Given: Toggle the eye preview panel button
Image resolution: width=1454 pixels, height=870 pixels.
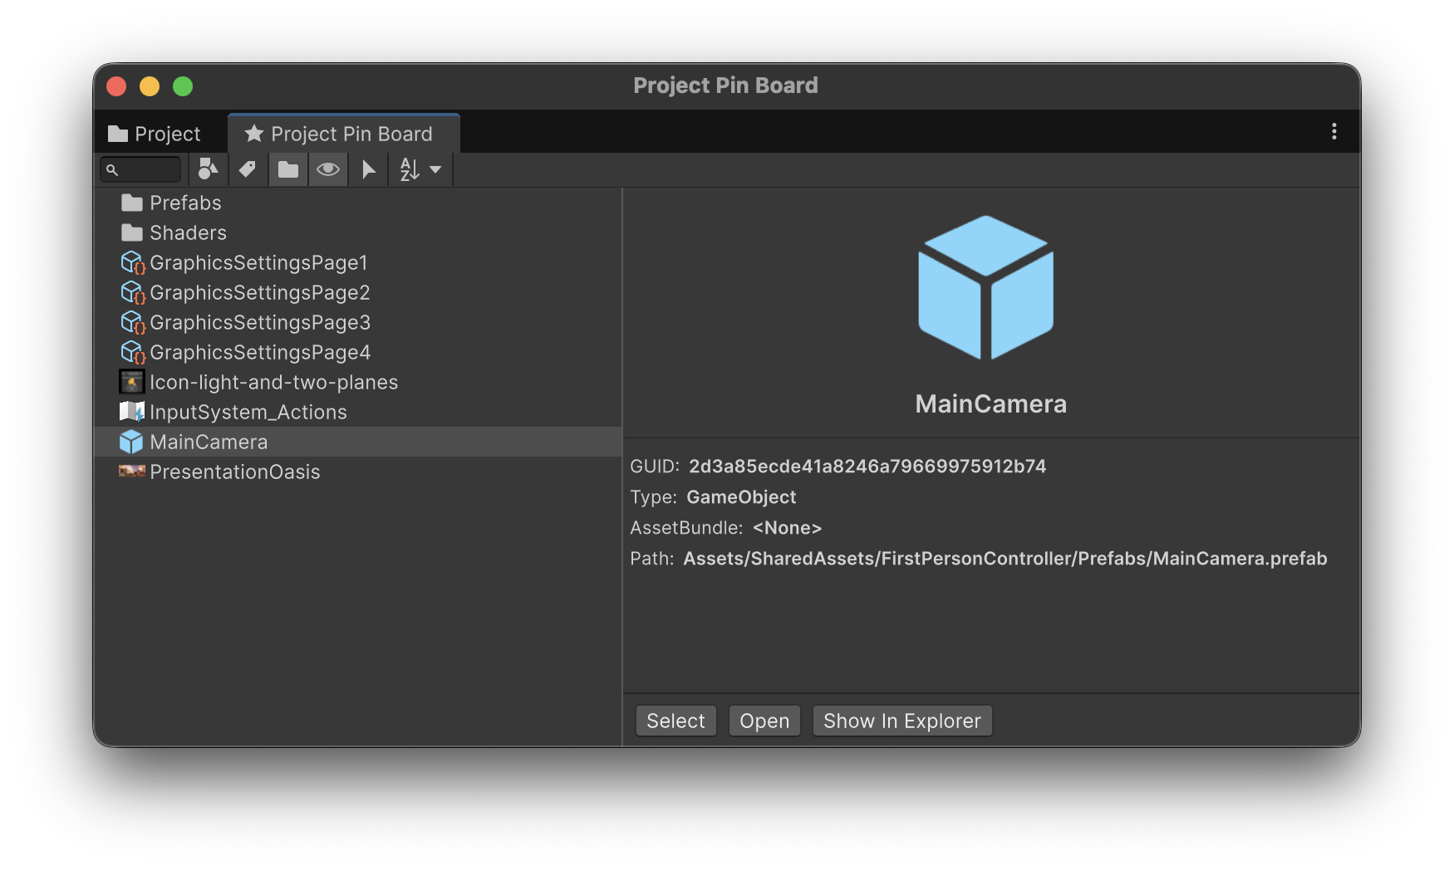Looking at the screenshot, I should [328, 169].
